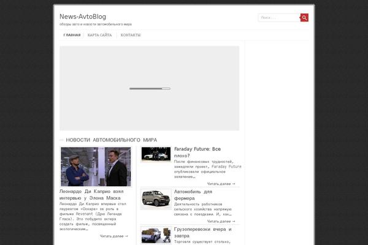Screen dimensions: 368x245
Task: Open headline Леонардо Ди Каприо взял интервью
Action: tap(91, 195)
